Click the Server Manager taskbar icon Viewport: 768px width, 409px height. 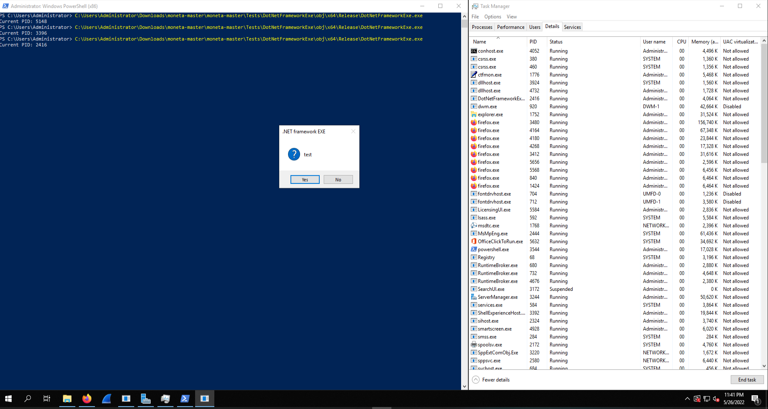pyautogui.click(x=145, y=399)
